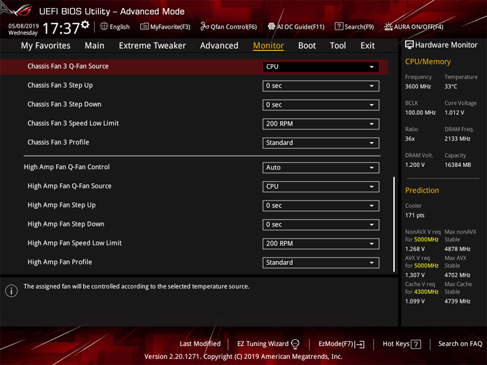487x365 pixels.
Task: Click the Hardware Monitor screen icon
Action: click(409, 45)
